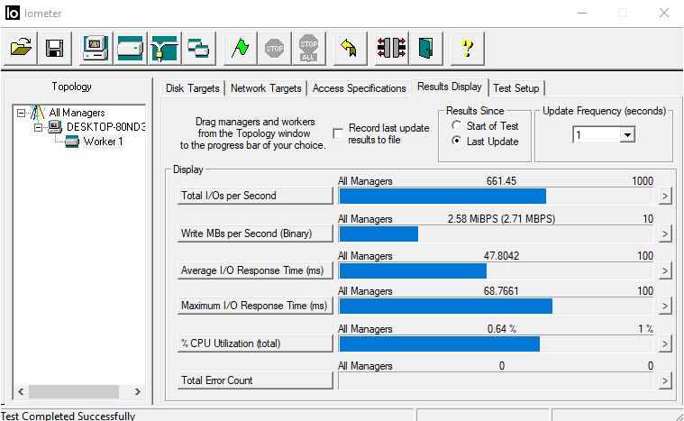The height and width of the screenshot is (421, 684).
Task: Expand arrow next to Total I/Os bar
Action: point(665,196)
